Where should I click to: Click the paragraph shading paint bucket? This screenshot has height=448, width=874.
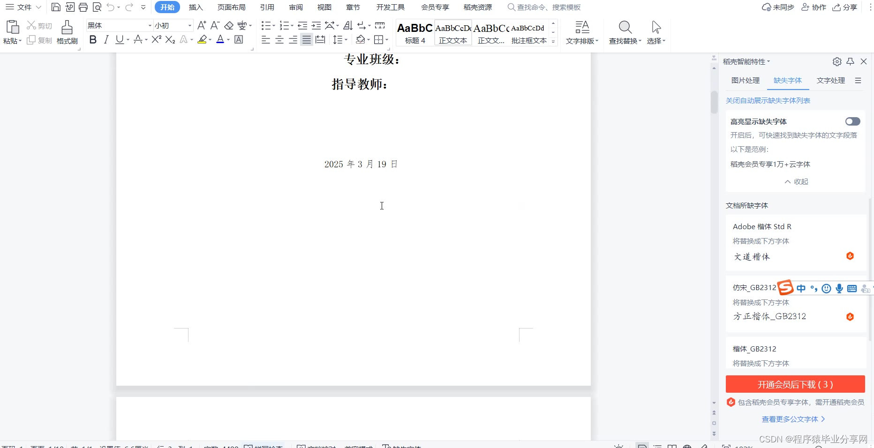click(360, 40)
